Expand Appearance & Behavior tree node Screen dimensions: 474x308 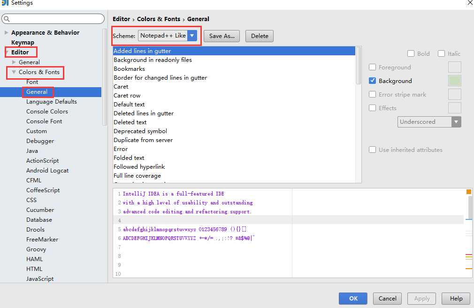point(7,32)
